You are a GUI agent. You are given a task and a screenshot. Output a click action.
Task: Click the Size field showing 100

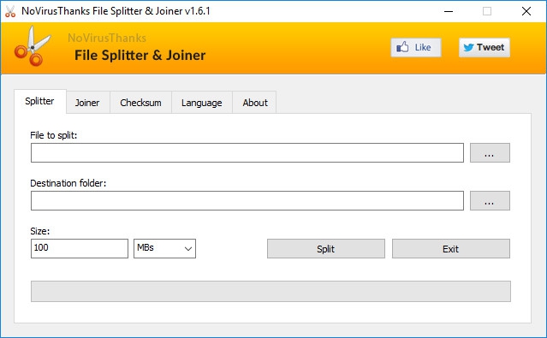click(80, 248)
